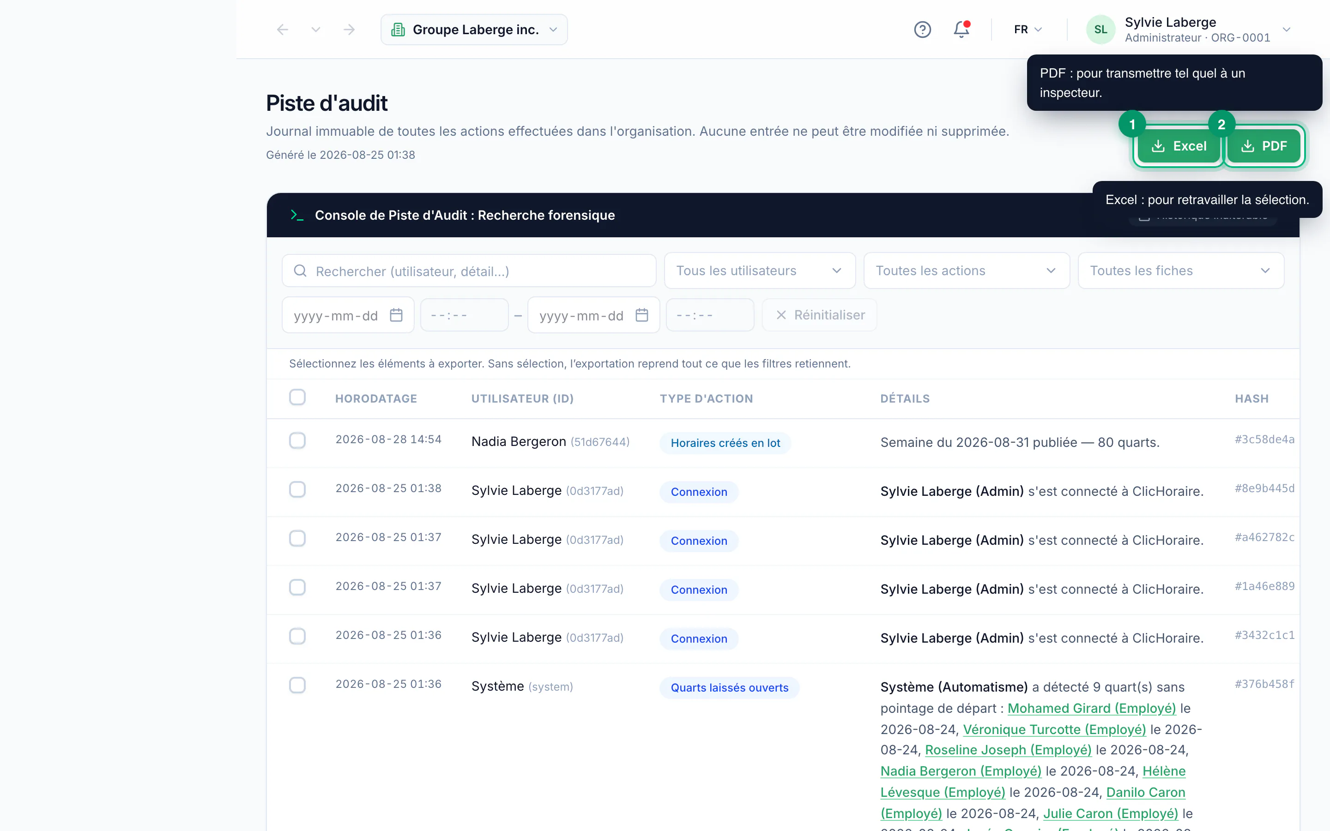Click the start time field
The width and height of the screenshot is (1330, 831).
(465, 315)
